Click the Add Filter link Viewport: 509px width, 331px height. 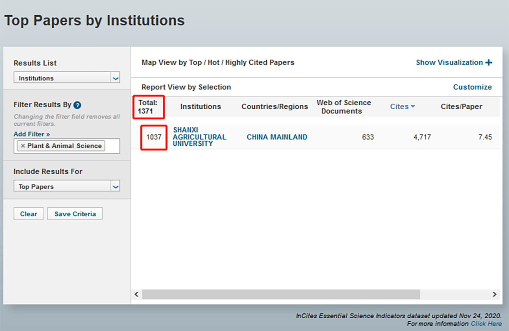32,134
